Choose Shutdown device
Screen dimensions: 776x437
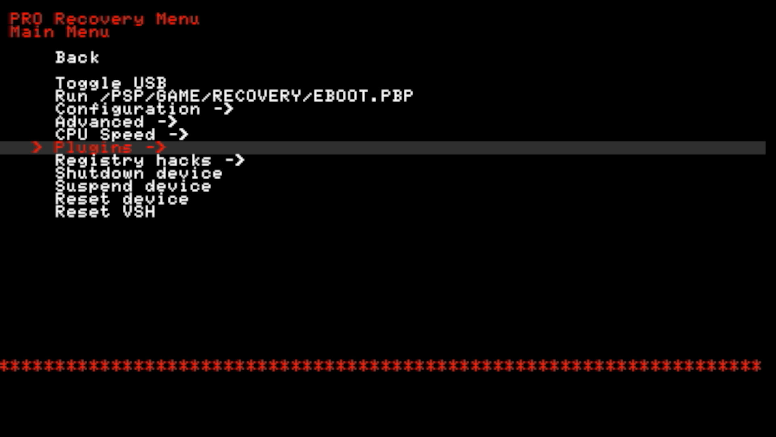click(139, 173)
